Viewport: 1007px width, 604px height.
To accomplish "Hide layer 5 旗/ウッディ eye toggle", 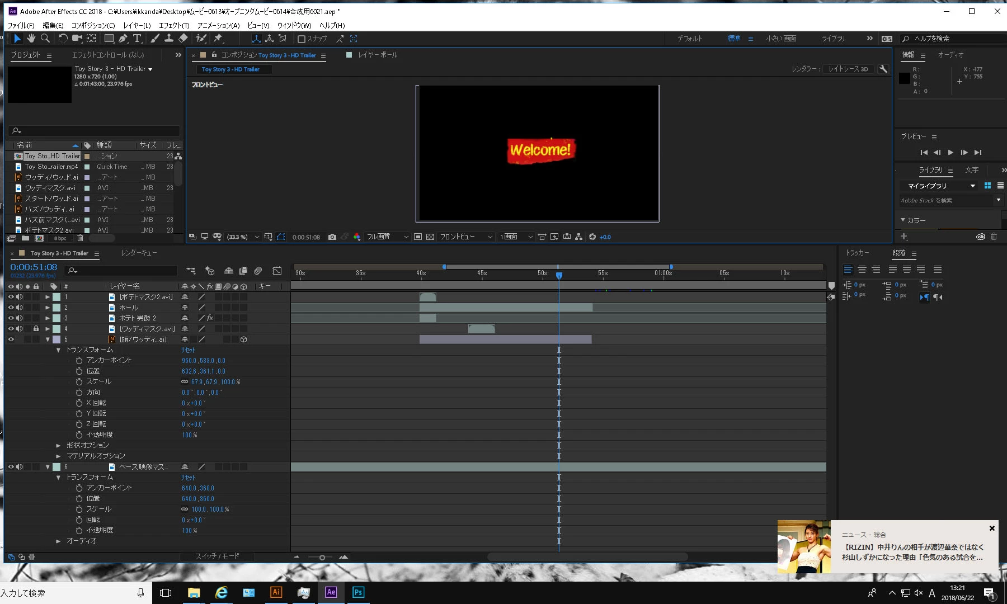I will click(x=11, y=339).
